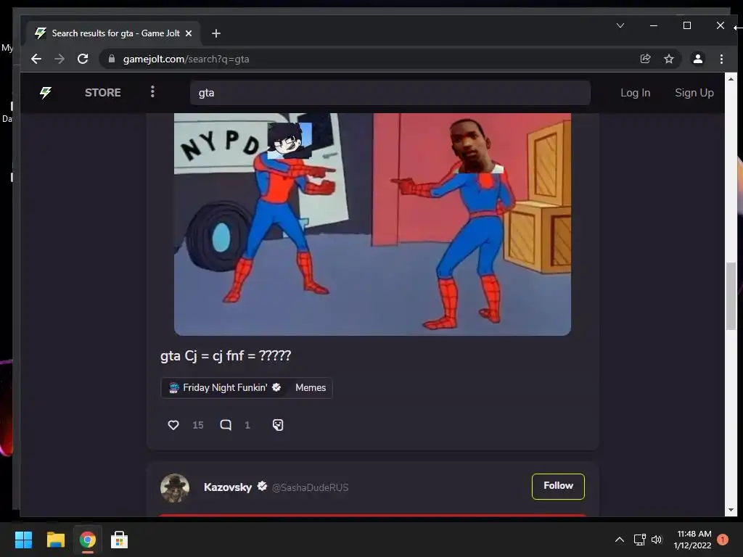The height and width of the screenshot is (557, 743).
Task: Open the Chrome profile menu
Action: coord(697,59)
